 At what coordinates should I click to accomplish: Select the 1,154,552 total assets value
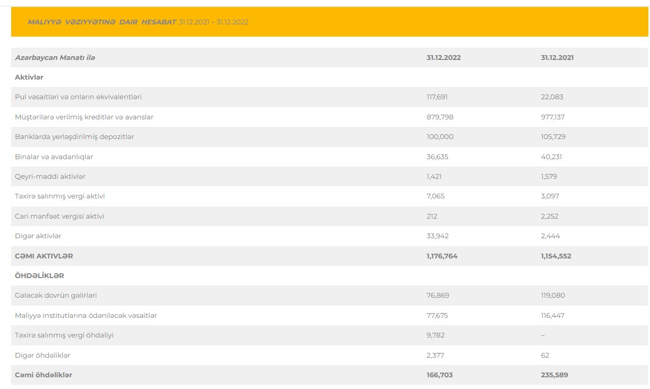pyautogui.click(x=556, y=256)
